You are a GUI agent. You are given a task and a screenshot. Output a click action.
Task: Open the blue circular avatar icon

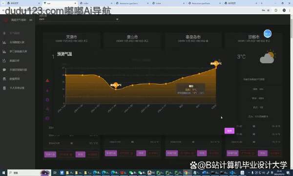[x=268, y=34]
